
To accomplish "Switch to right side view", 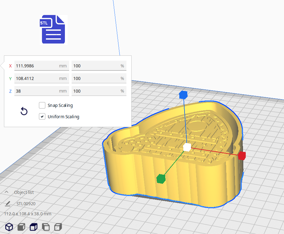I will click(57, 227).
